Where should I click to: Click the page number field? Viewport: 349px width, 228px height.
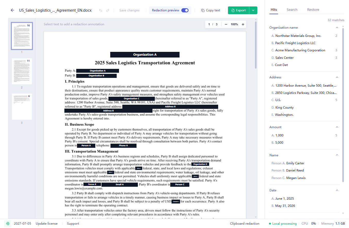point(209,24)
